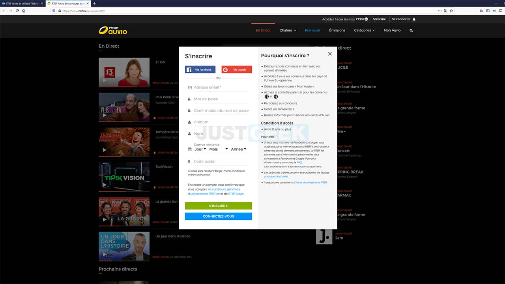Click the browser back arrow
The width and height of the screenshot is (505, 284).
click(x=4, y=11)
